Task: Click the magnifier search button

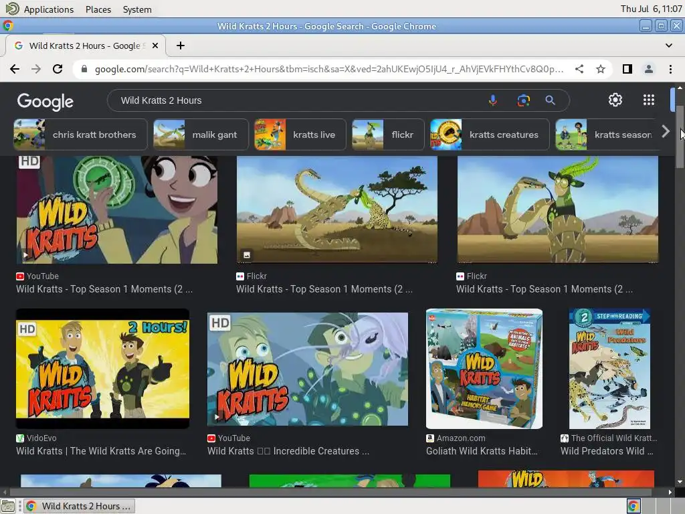Action: [x=550, y=100]
